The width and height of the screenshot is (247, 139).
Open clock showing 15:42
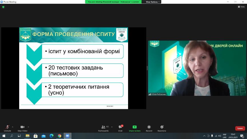tap(233, 136)
